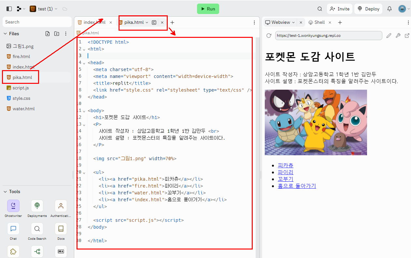Follow the 파이리 link in webview
411x258 pixels.
click(286, 172)
